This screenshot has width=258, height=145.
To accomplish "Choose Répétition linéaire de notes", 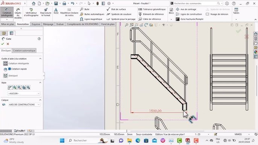I will click(x=69, y=12).
